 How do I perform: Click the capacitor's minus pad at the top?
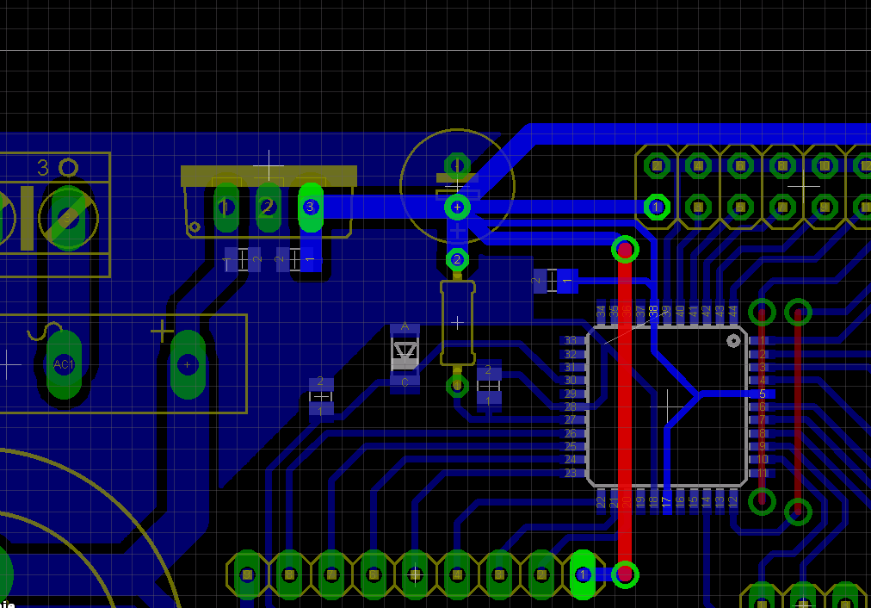point(457,165)
